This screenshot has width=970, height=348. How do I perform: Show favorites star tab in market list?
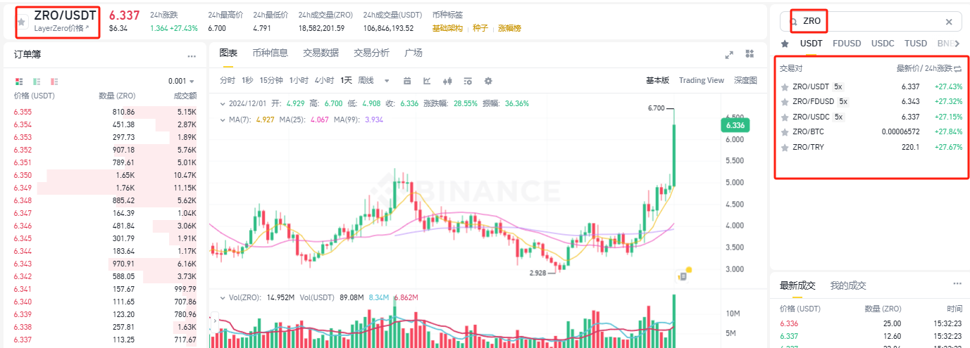point(785,44)
